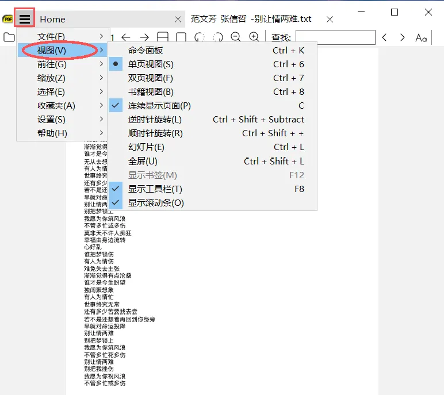
Task: Click greyed 显示书签(M) entry
Action: click(x=212, y=175)
